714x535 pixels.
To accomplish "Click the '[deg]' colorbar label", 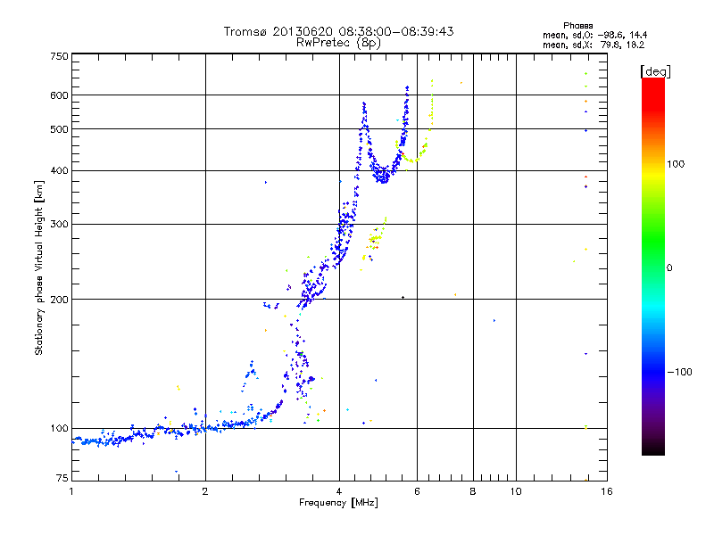I will pyautogui.click(x=655, y=71).
